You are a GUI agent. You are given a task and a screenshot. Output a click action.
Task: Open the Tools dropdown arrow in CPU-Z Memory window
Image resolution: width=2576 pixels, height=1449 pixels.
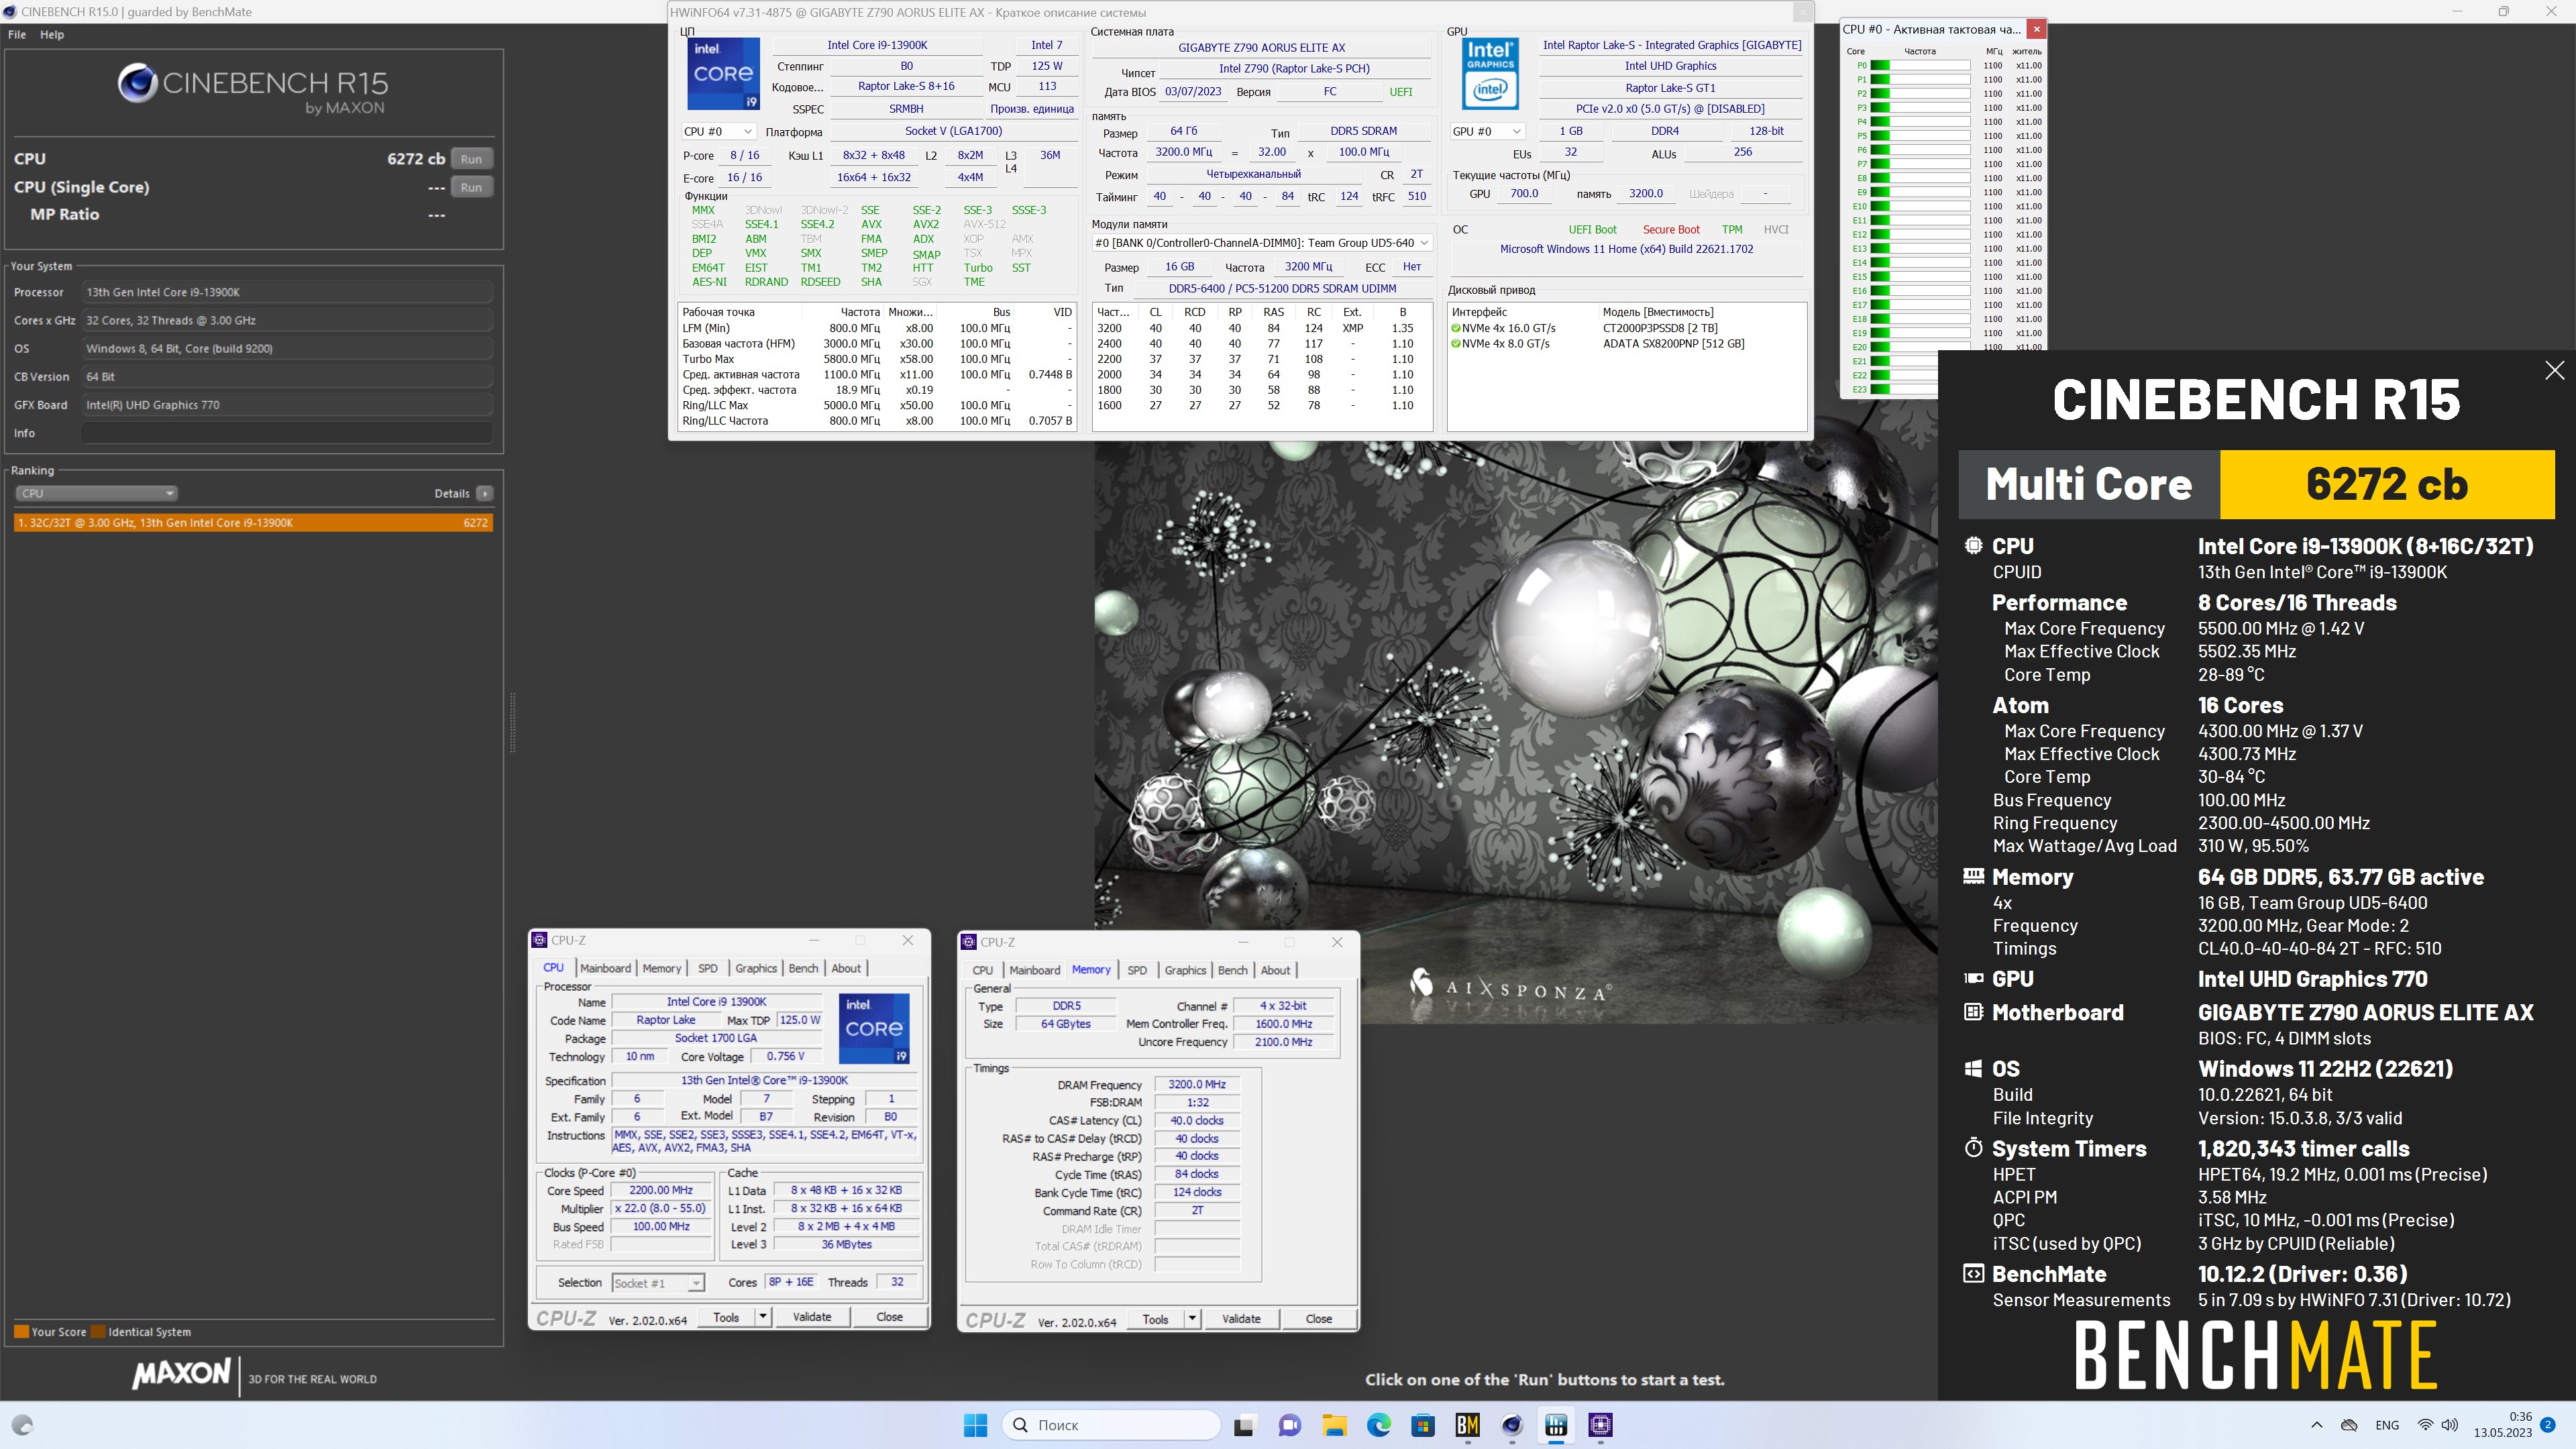(x=1192, y=1319)
